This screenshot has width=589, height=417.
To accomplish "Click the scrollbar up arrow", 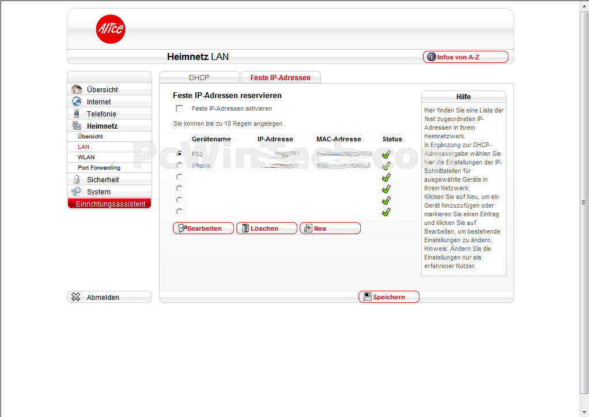I will point(584,6).
